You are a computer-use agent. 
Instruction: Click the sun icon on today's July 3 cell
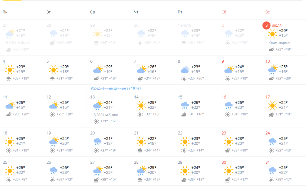pyautogui.click(x=273, y=33)
